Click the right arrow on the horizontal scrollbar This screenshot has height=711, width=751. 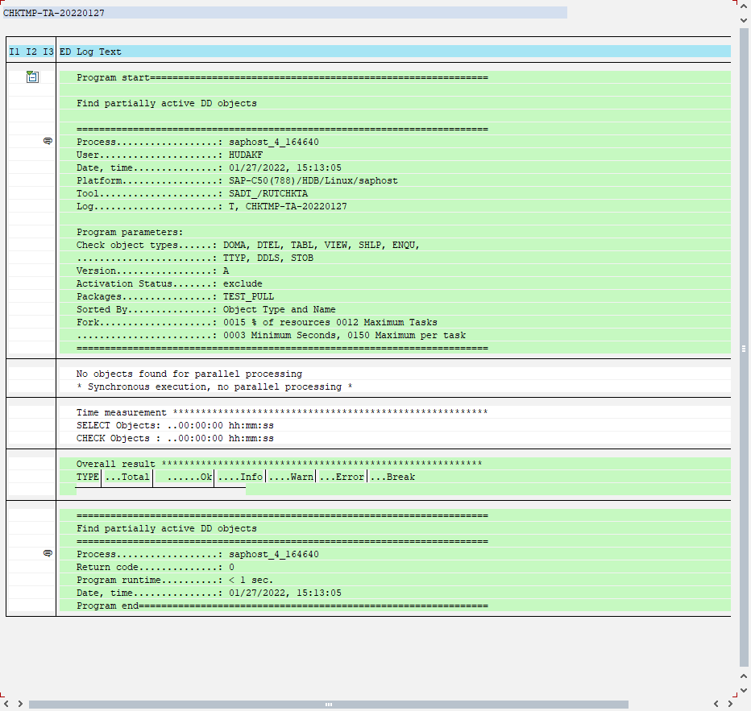click(19, 703)
